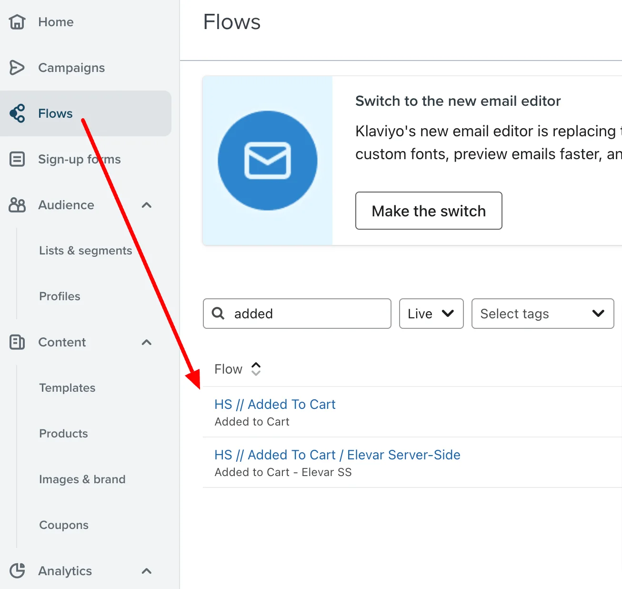Click the Flows page title
Screen dimensions: 622x589
point(232,22)
